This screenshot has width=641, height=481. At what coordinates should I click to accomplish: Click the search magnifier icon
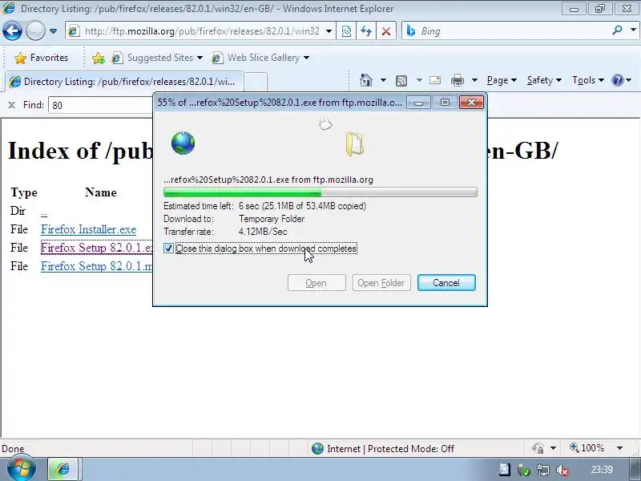pyautogui.click(x=617, y=30)
